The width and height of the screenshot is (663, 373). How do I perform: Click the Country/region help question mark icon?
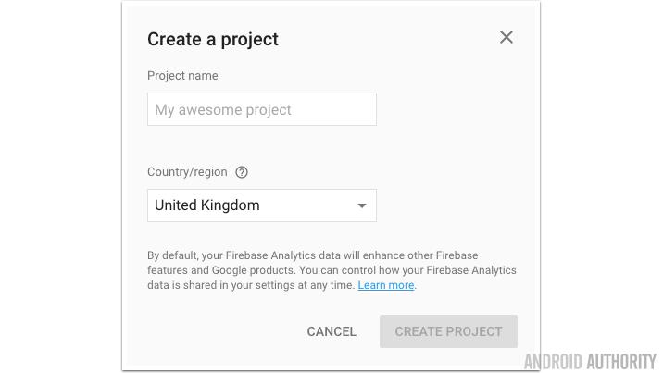[x=242, y=172]
